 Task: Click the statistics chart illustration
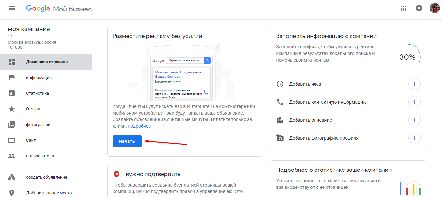[410, 187]
